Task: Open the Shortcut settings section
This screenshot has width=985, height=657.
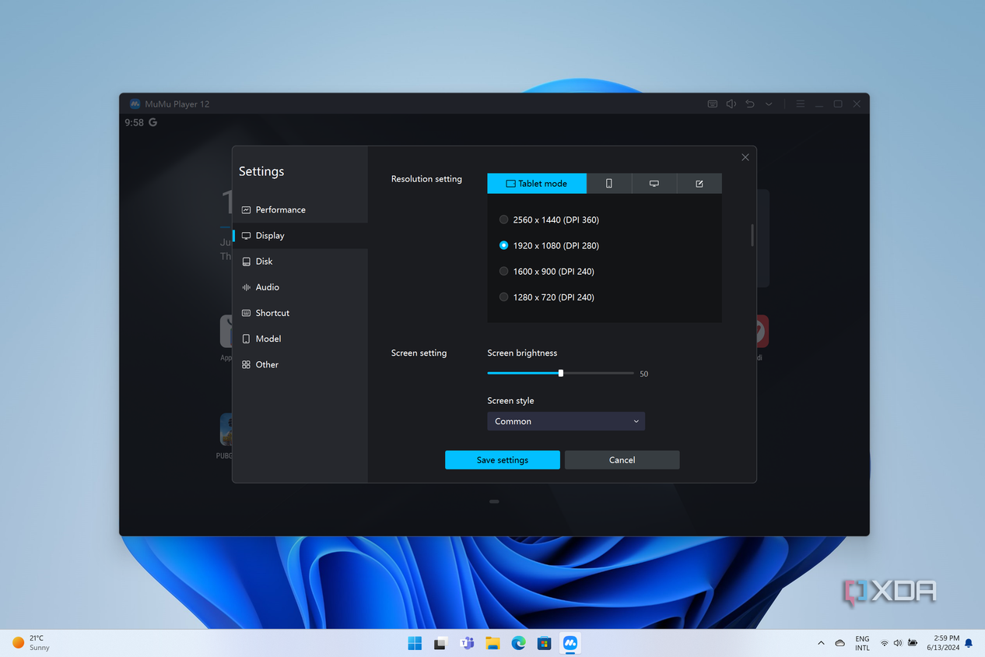Action: tap(300, 312)
